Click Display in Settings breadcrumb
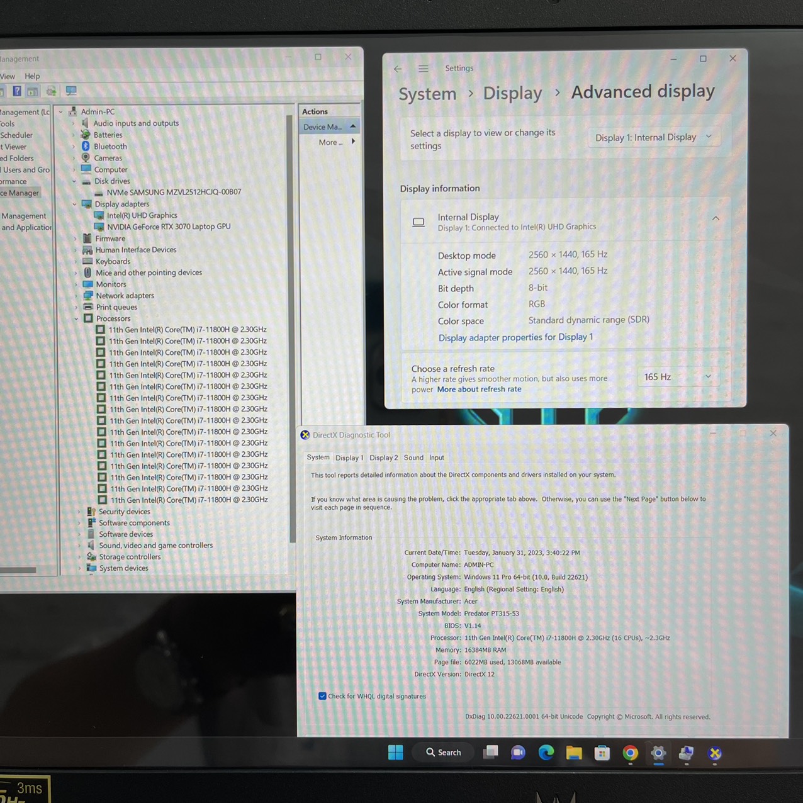Viewport: 803px width, 803px height. click(x=512, y=93)
